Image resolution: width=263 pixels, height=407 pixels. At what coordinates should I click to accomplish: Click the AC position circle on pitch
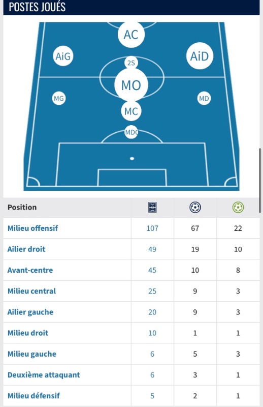point(131,34)
